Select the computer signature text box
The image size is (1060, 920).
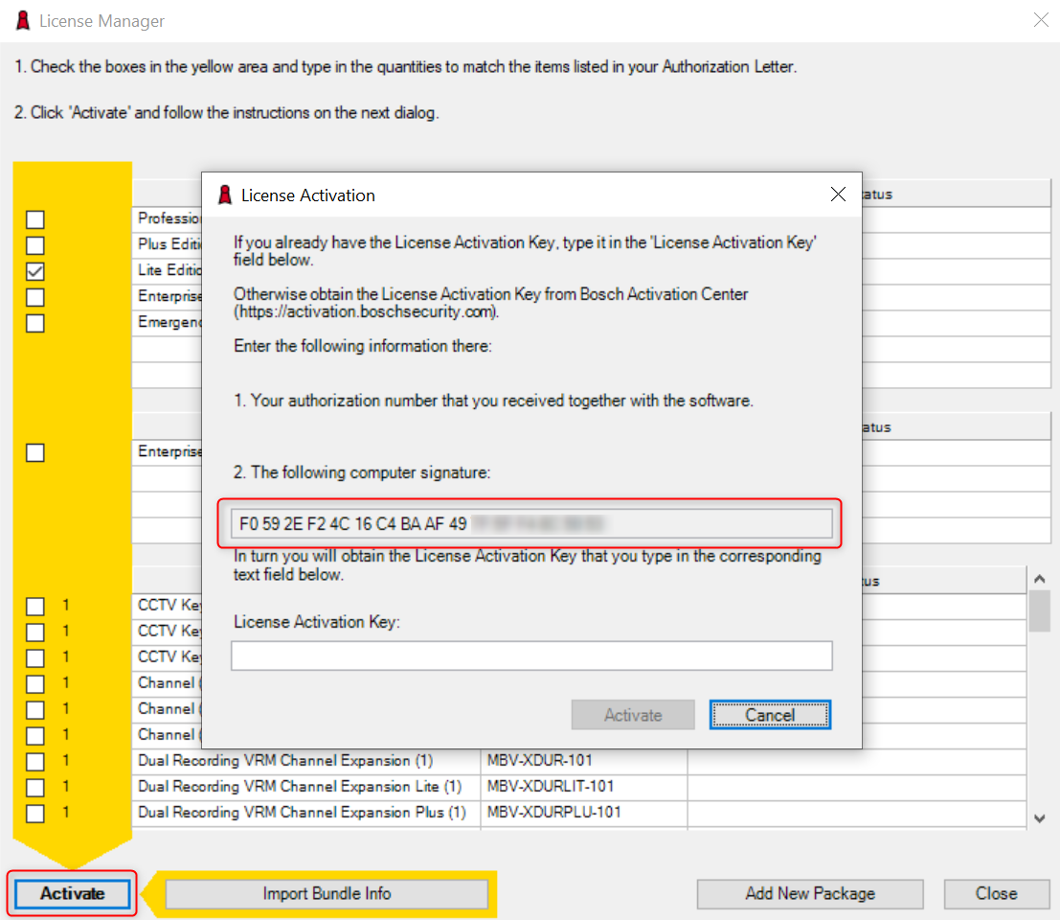click(531, 524)
